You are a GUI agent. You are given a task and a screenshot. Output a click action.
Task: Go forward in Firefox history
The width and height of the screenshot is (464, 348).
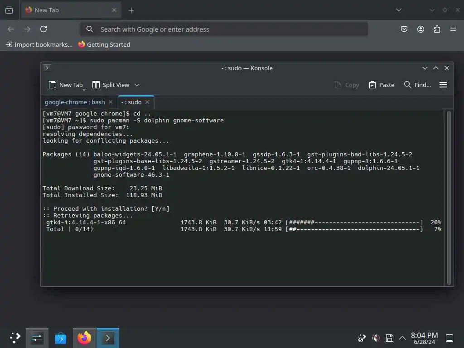tap(27, 29)
